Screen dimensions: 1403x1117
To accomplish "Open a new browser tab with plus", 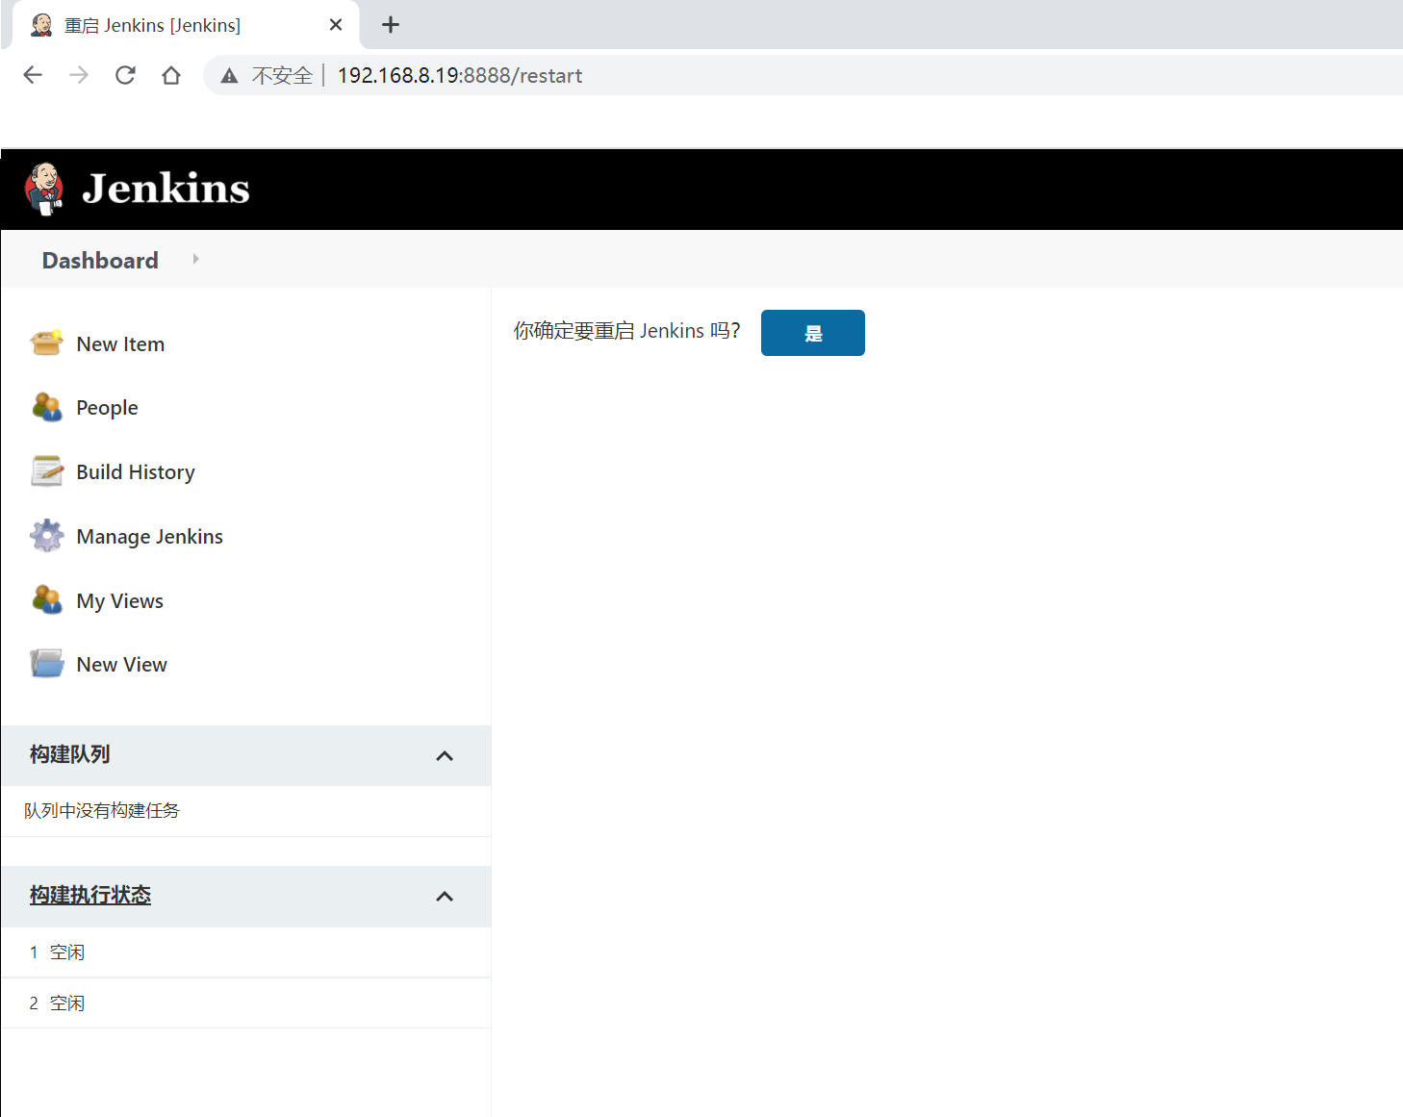I will [x=391, y=25].
